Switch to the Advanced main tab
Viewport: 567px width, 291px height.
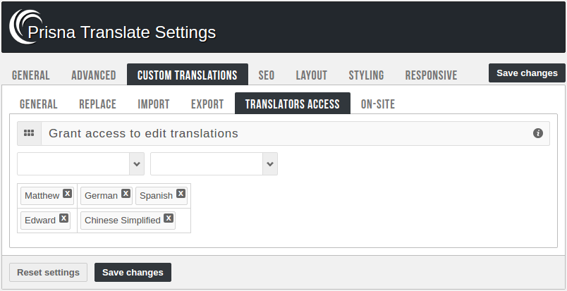pos(93,75)
